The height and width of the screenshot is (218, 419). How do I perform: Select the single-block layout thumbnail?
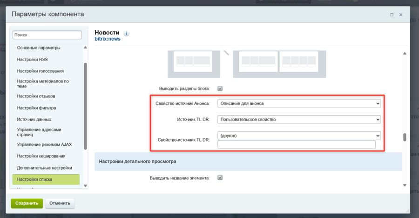click(194, 64)
